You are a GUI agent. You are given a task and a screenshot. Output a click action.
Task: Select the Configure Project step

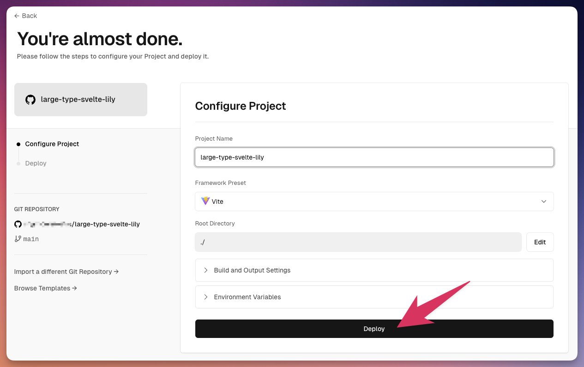click(x=52, y=144)
